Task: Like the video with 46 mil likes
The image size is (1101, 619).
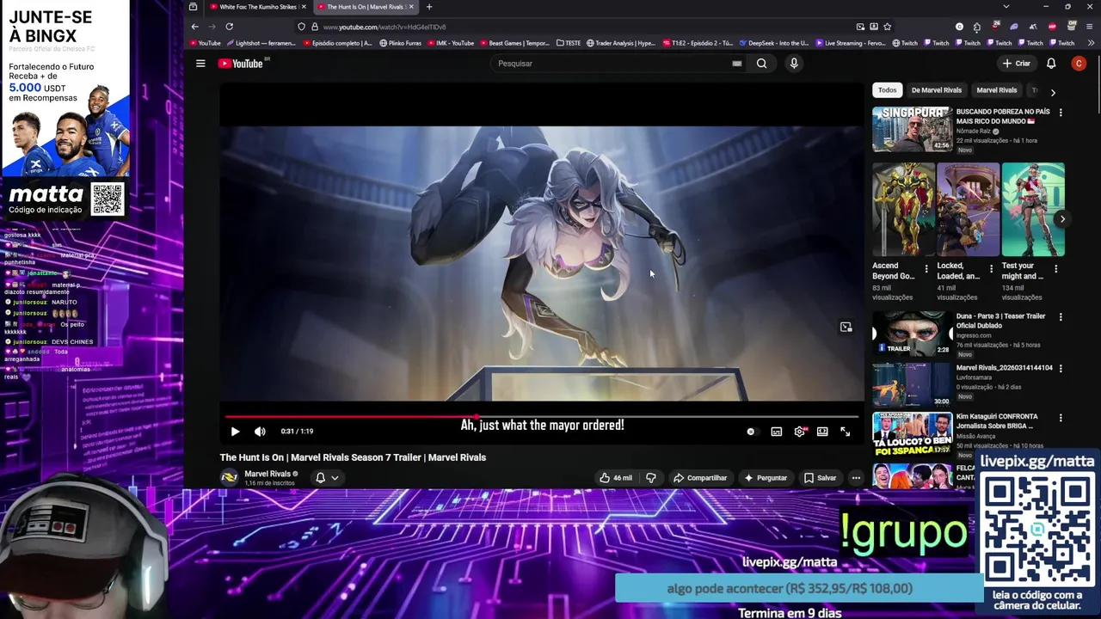Action: (x=616, y=478)
